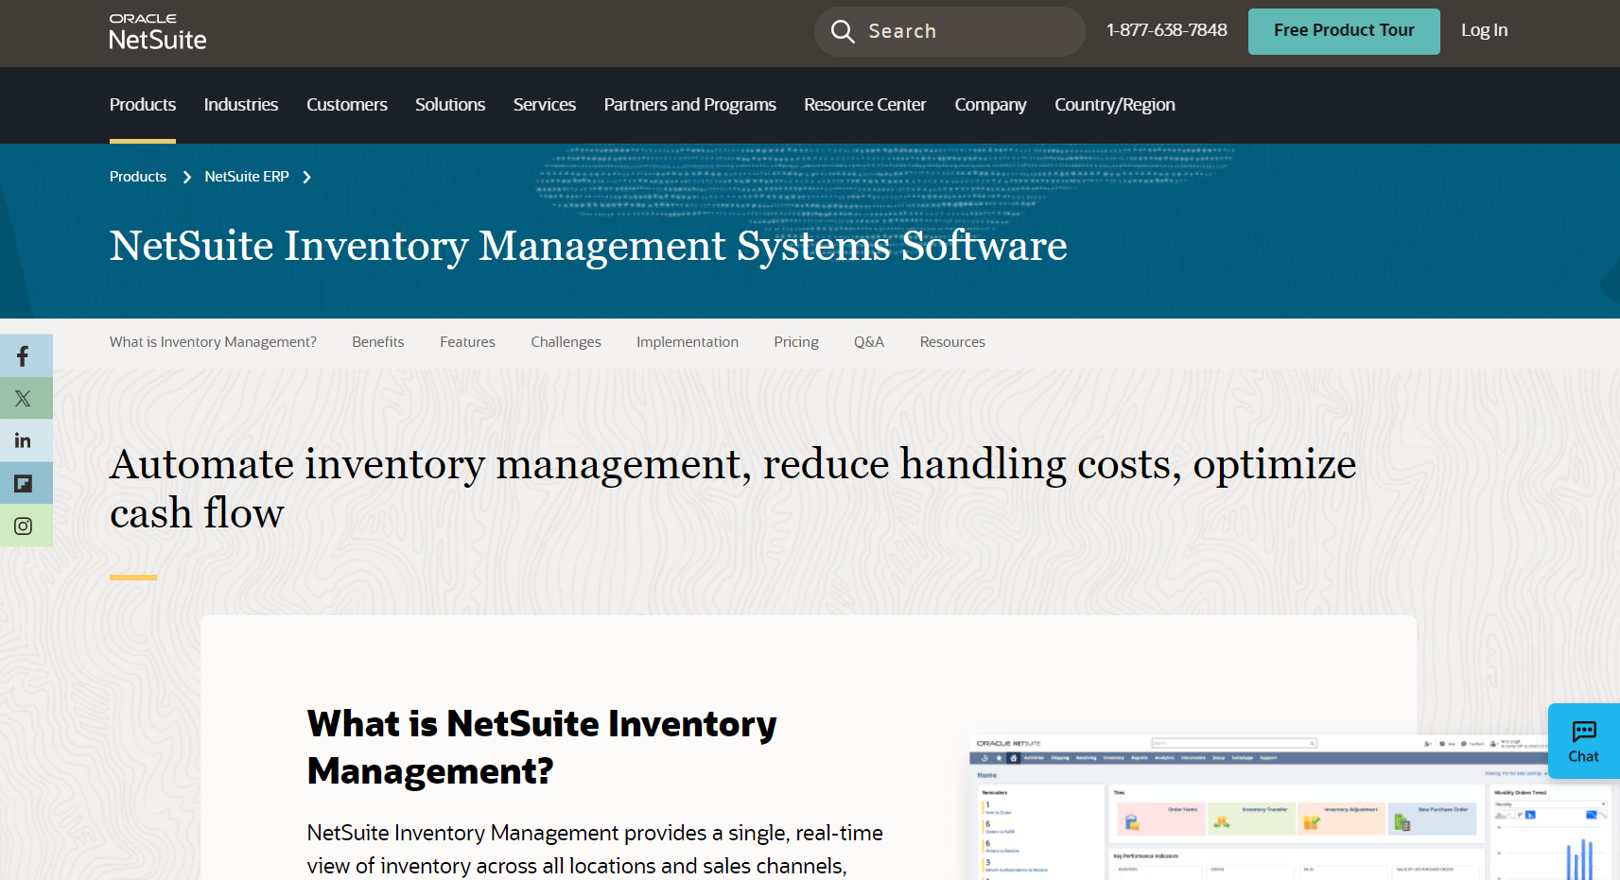Click Free Product Tour button
The height and width of the screenshot is (880, 1620).
tap(1344, 31)
